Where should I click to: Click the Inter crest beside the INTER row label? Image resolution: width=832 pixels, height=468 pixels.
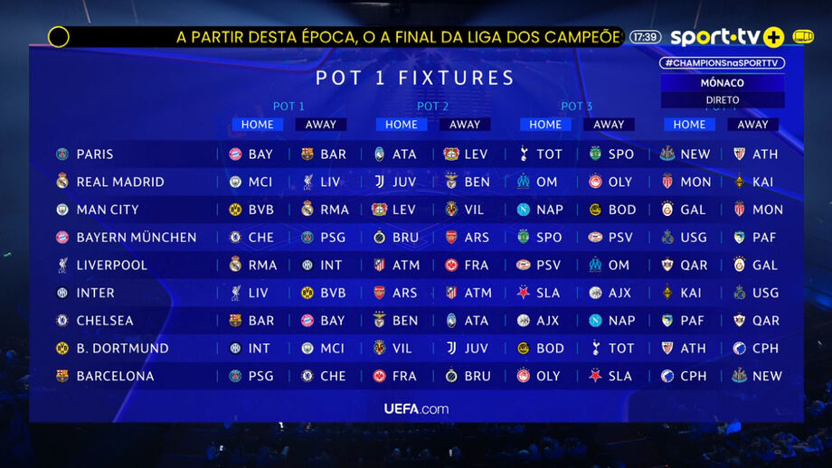click(x=62, y=293)
